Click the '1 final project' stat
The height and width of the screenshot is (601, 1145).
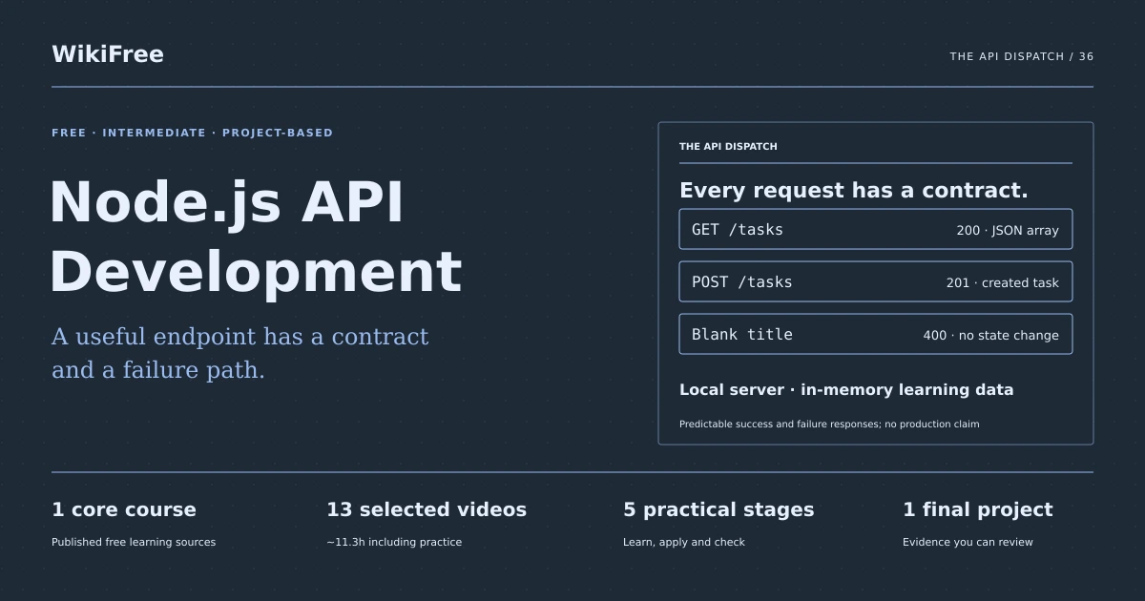point(978,509)
